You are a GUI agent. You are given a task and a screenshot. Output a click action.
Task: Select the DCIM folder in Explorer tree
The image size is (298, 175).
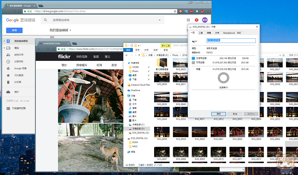tap(135, 142)
